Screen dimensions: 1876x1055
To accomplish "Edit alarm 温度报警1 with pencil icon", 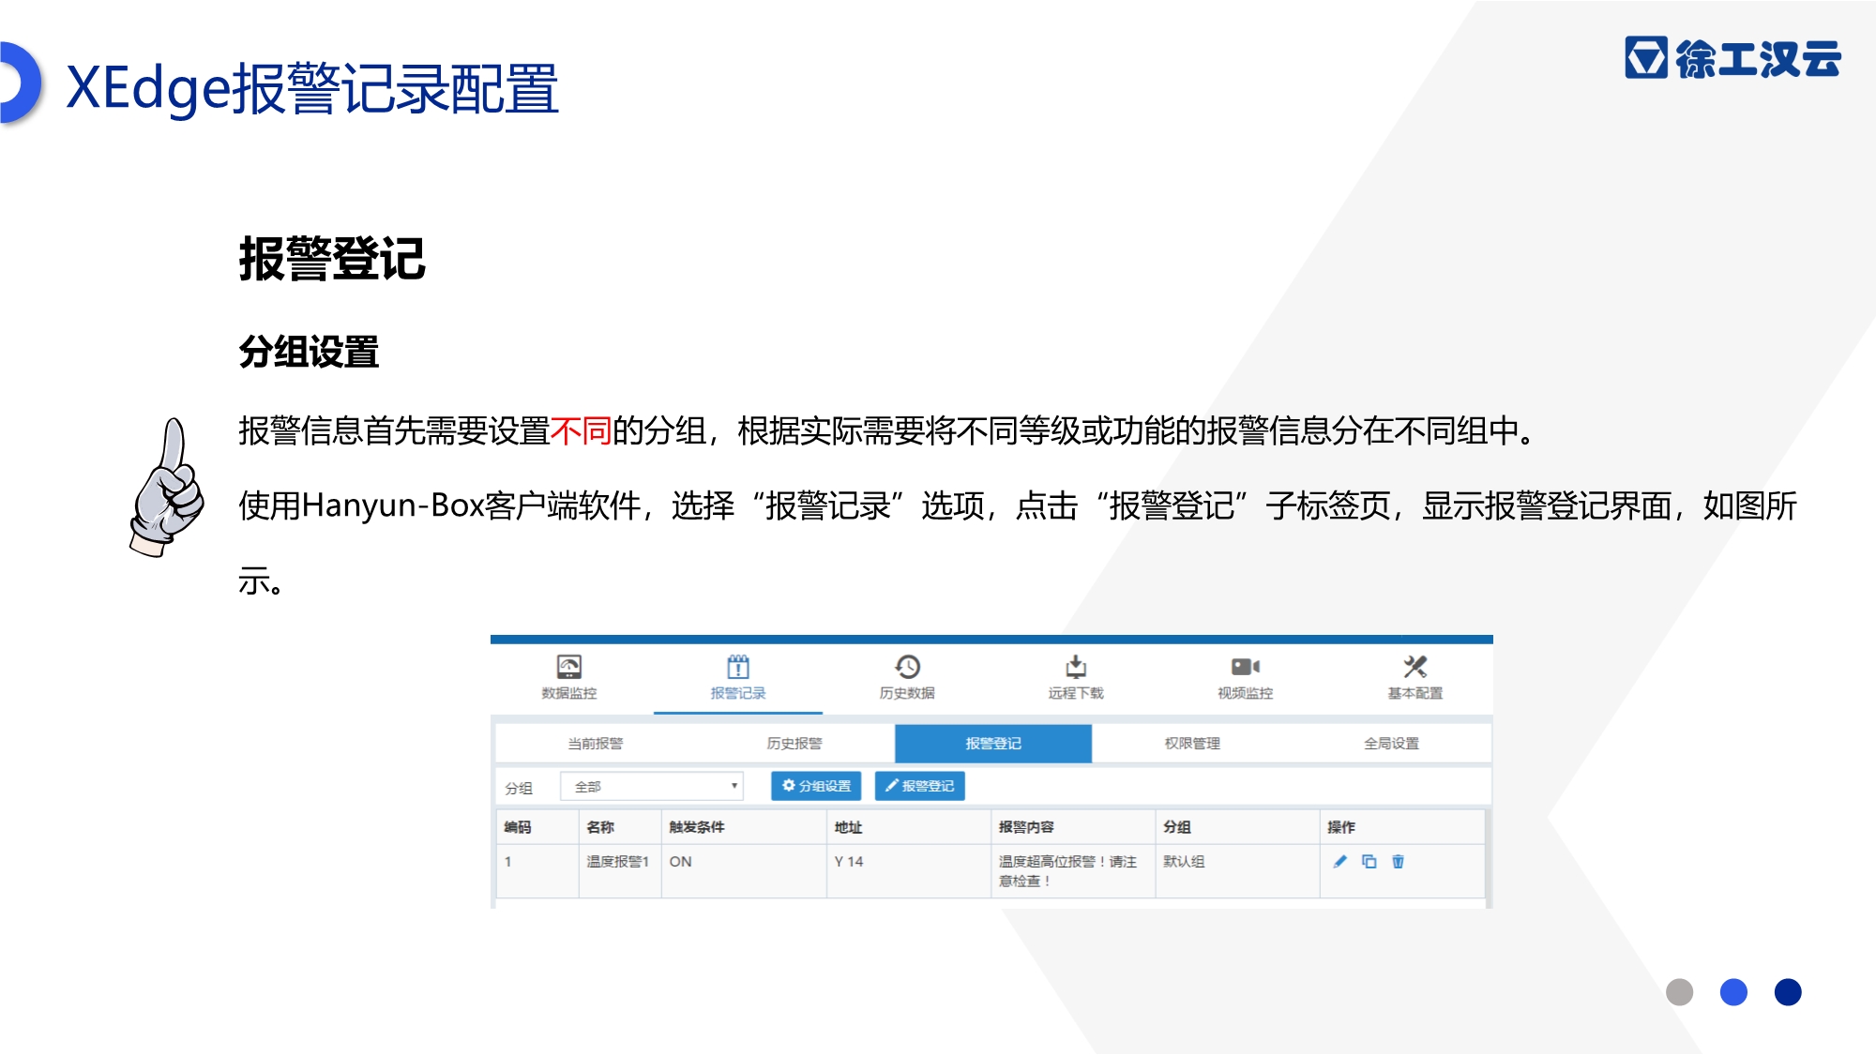I will [x=1340, y=861].
